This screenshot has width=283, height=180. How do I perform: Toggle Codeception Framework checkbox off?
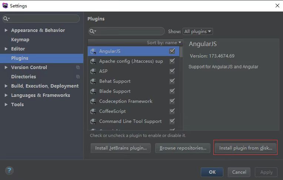pos(172,101)
